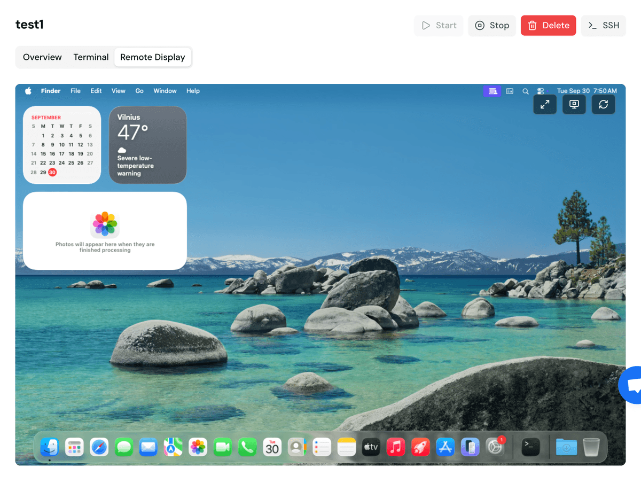The width and height of the screenshot is (641, 491).
Task: Click the red Delete button
Action: point(548,26)
